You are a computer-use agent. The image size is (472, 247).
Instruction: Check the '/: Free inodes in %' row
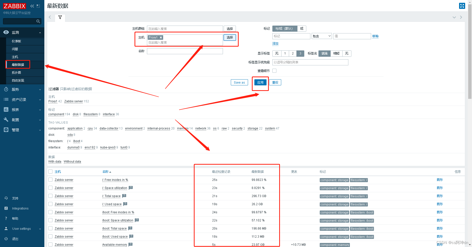[50, 180]
